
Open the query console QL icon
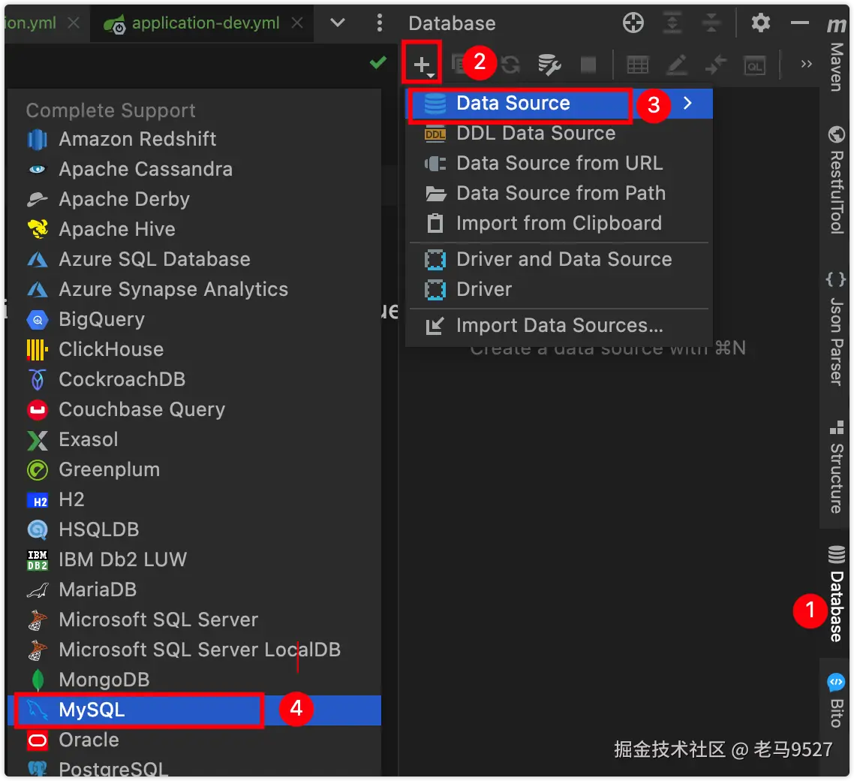point(755,66)
